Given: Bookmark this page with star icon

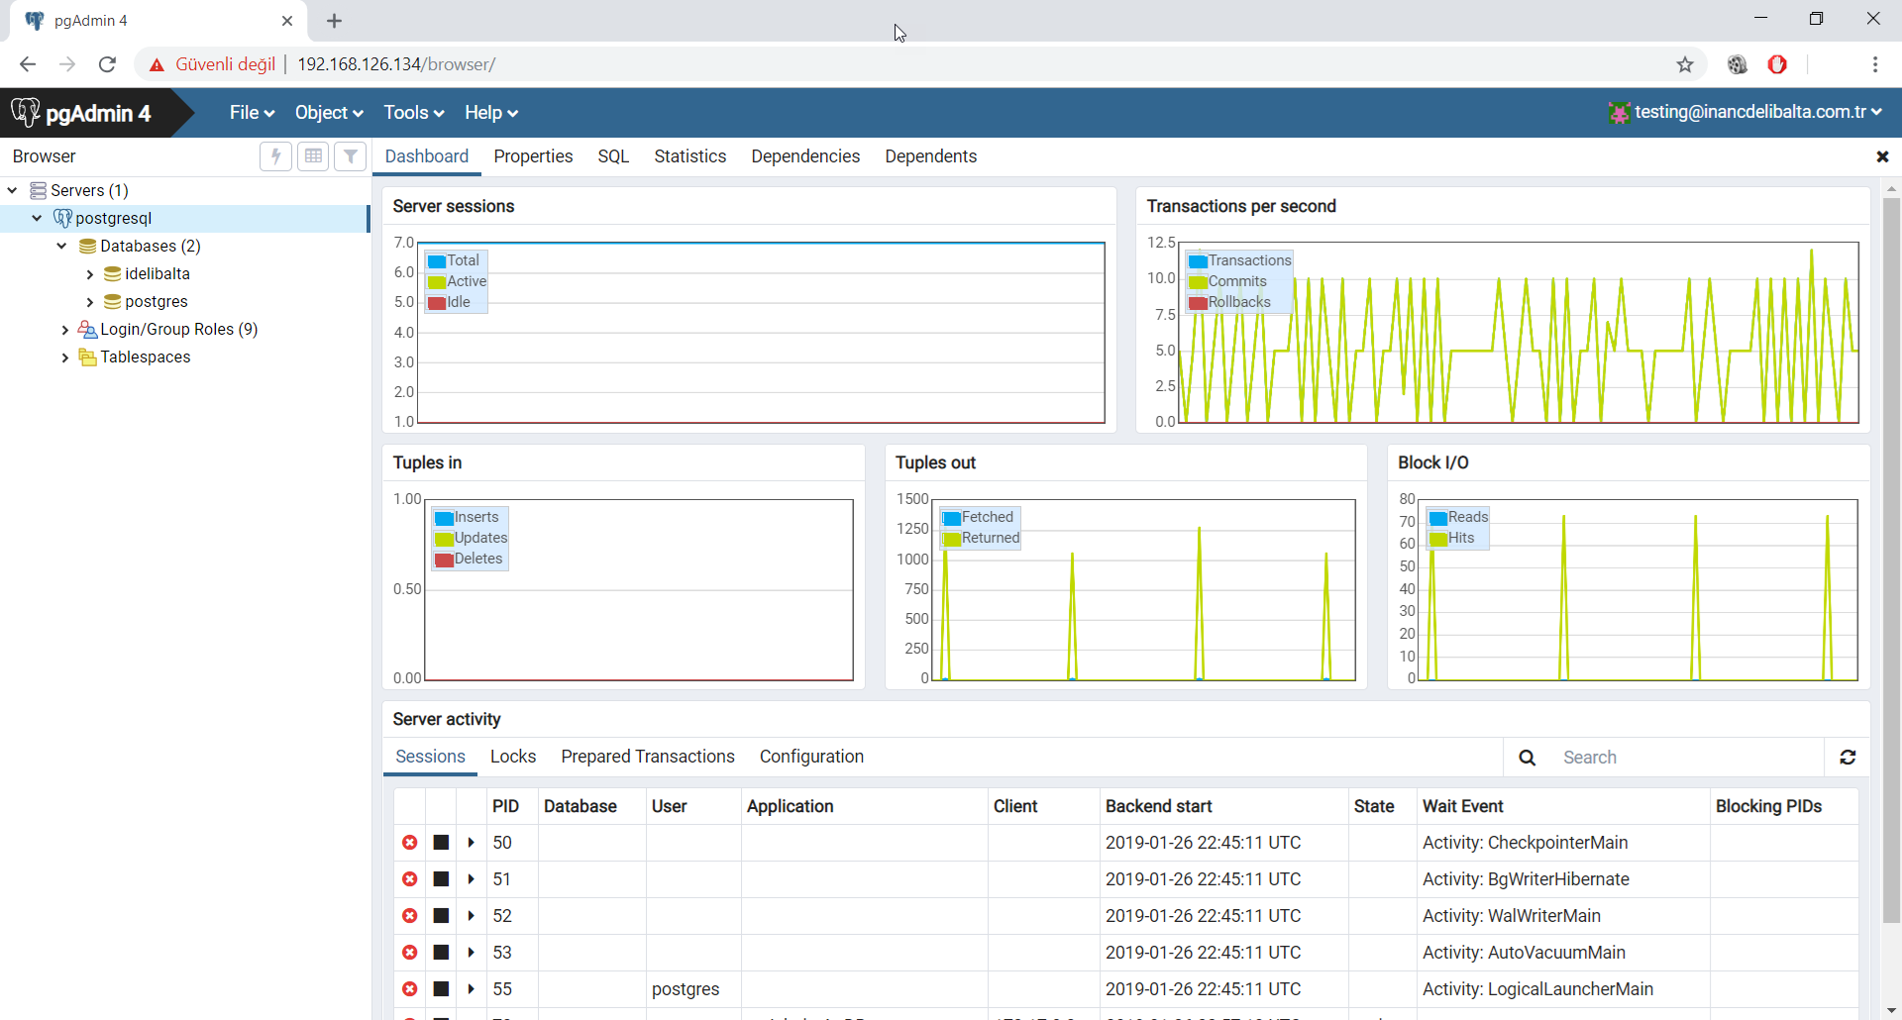Looking at the screenshot, I should pos(1685,64).
